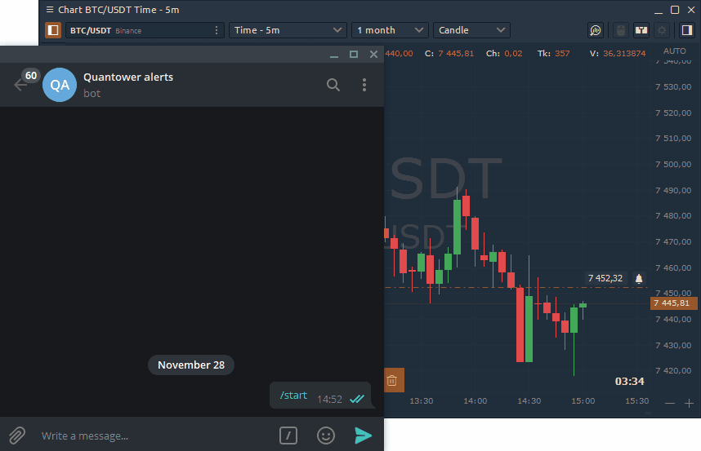Image resolution: width=701 pixels, height=451 pixels.
Task: Click the attach file paperclip icon
Action: click(16, 436)
